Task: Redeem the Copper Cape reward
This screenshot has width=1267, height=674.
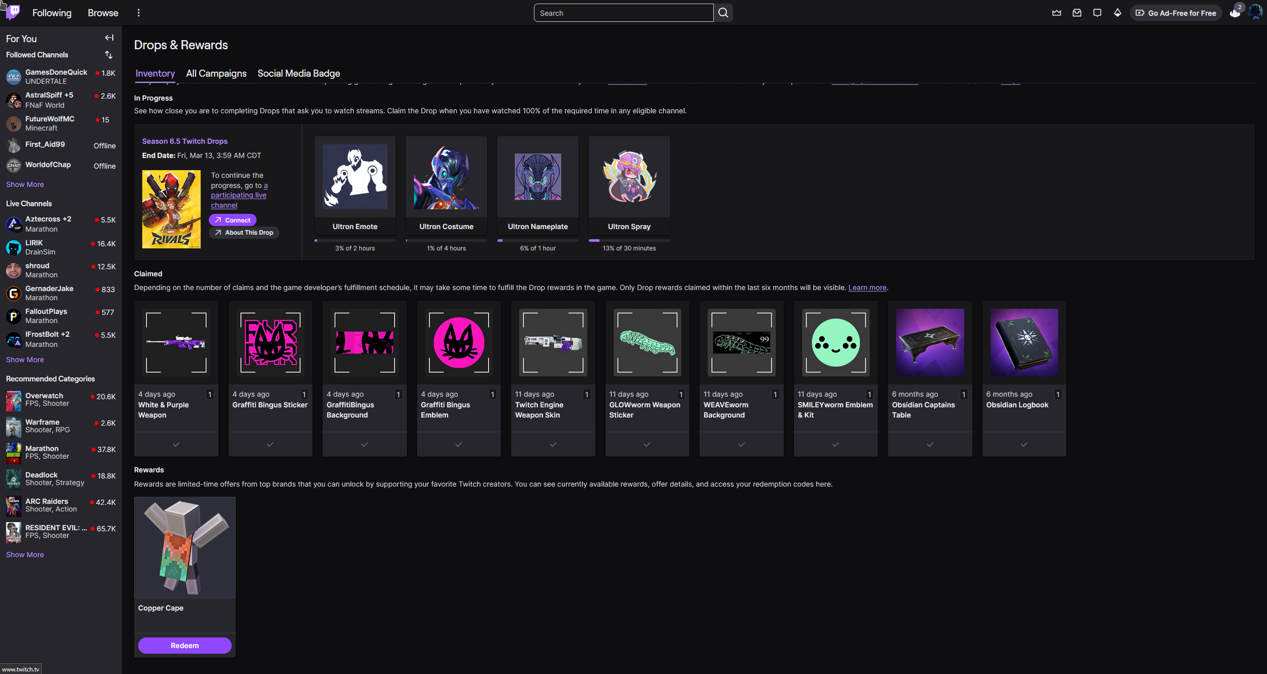Action: coord(184,645)
